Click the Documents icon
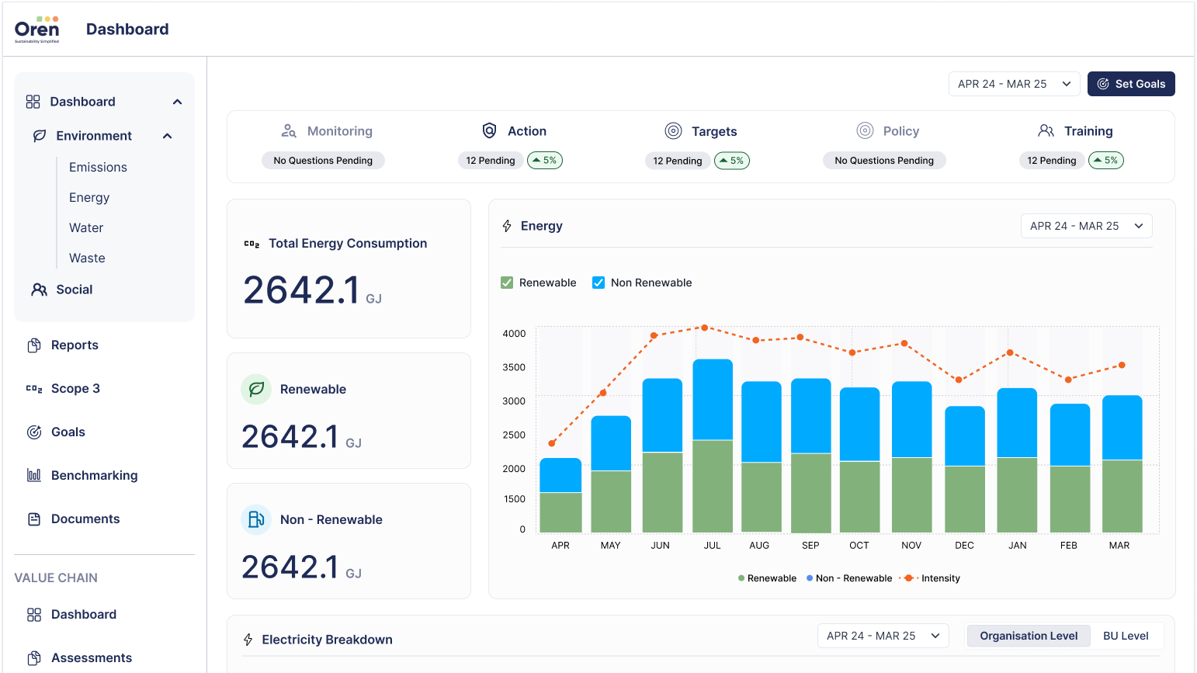The height and width of the screenshot is (673, 1197). (34, 519)
